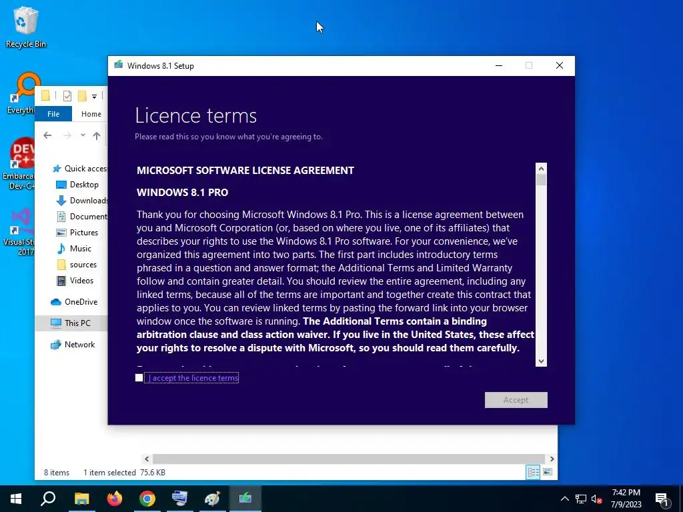Select Music in the navigation pane
The width and height of the screenshot is (683, 512).
pyautogui.click(x=74, y=249)
